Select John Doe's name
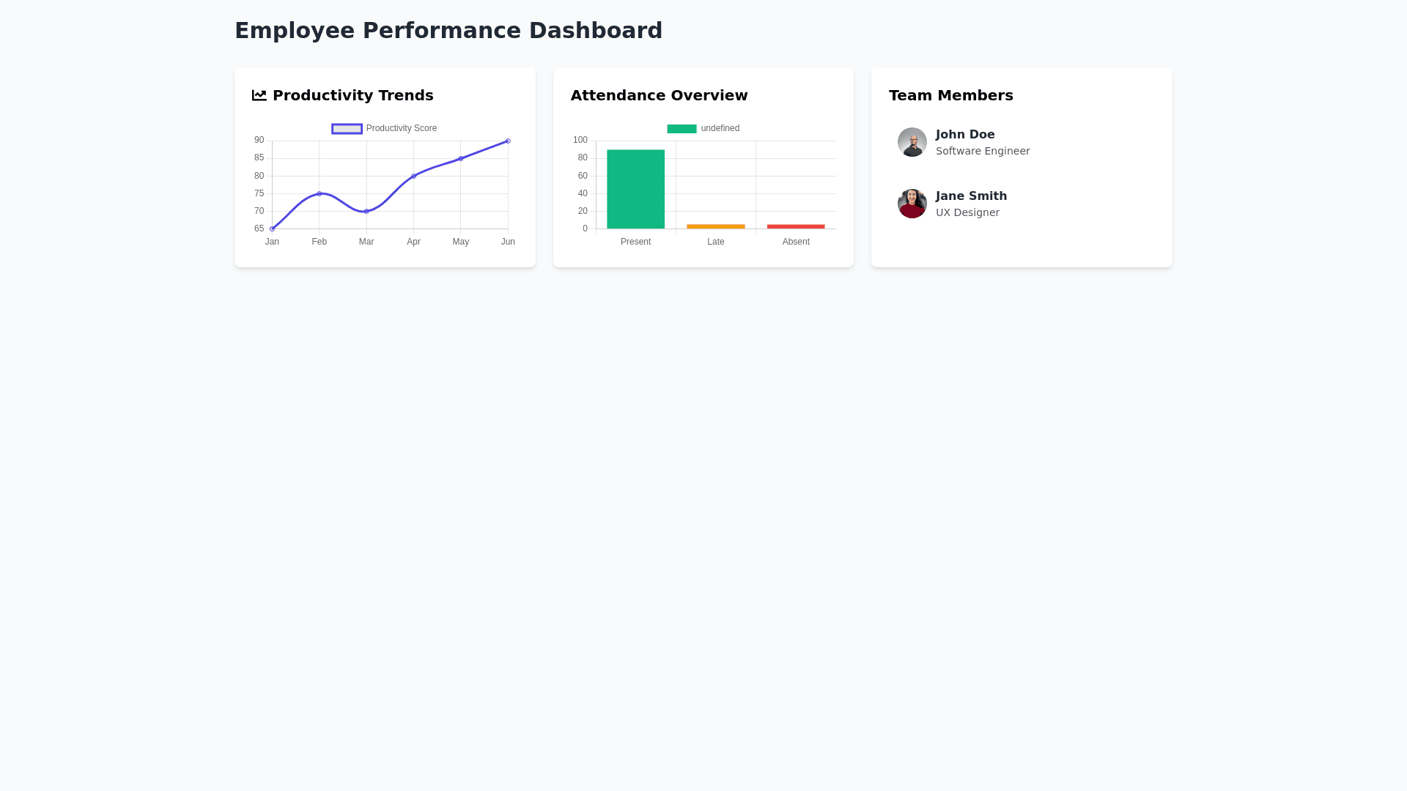 964,135
